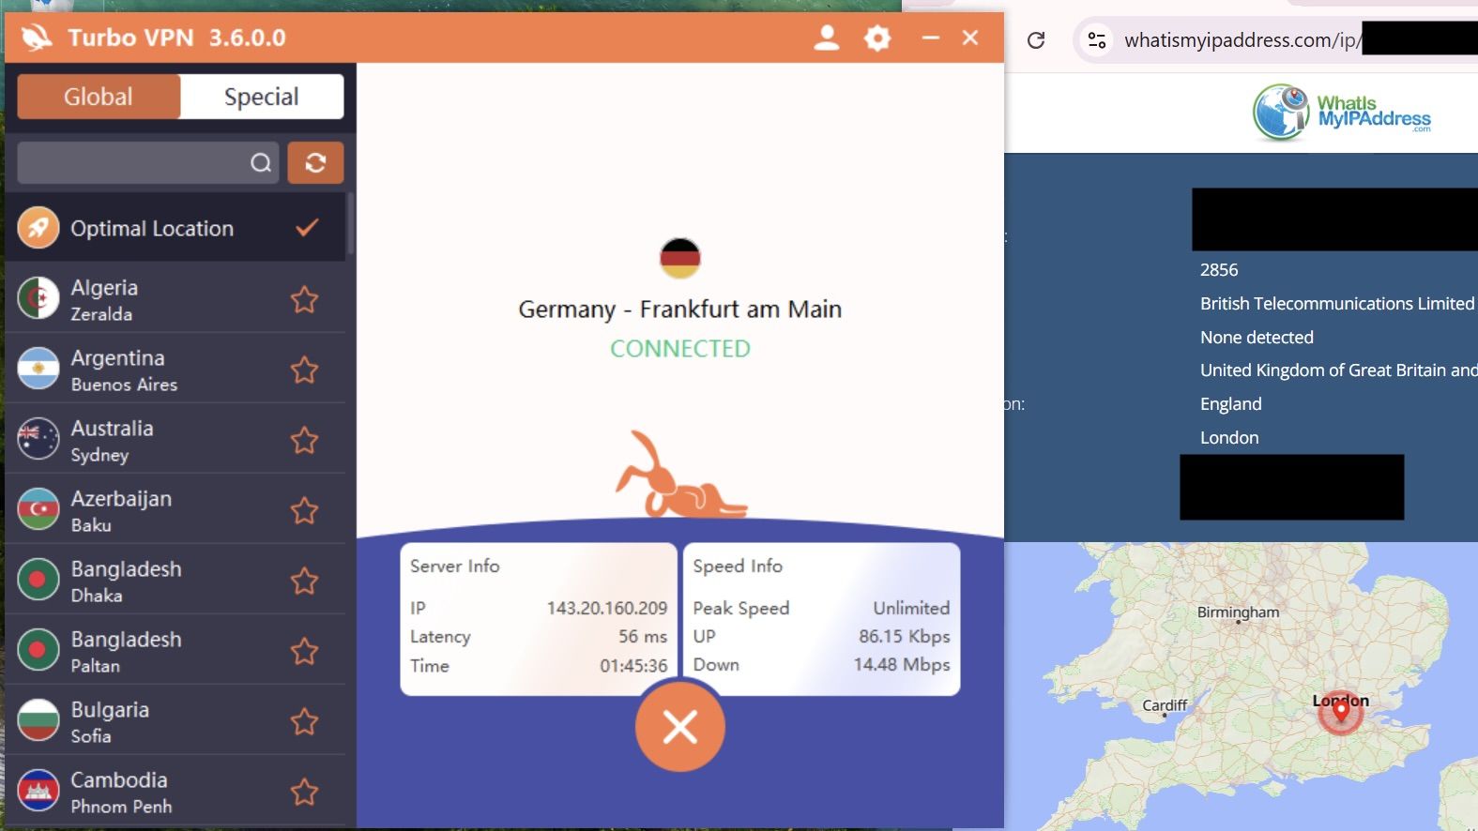Click Germany - Frankfurt am Main label
1478x831 pixels.
pos(680,310)
